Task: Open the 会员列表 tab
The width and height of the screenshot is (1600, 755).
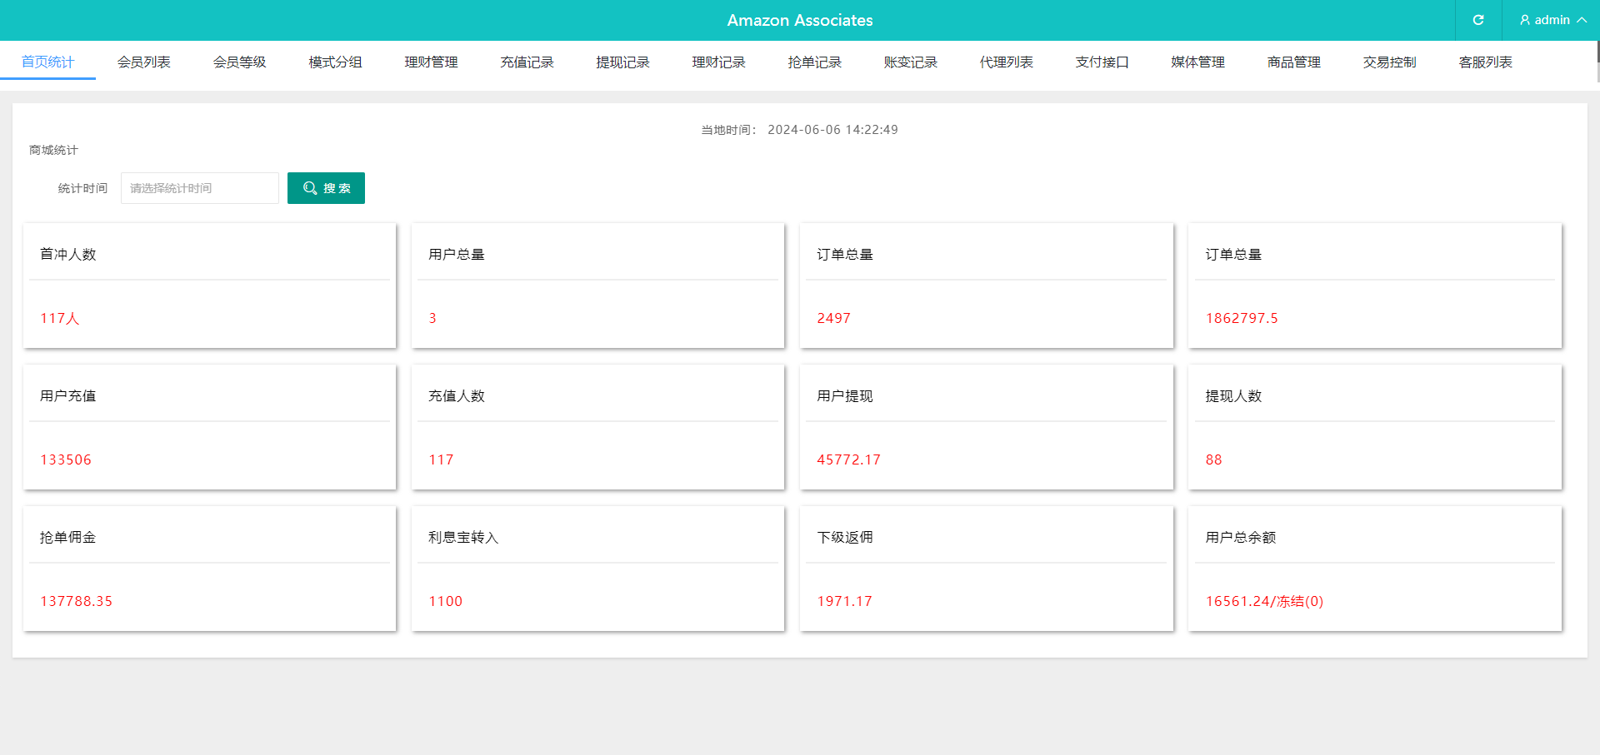Action: [x=143, y=62]
